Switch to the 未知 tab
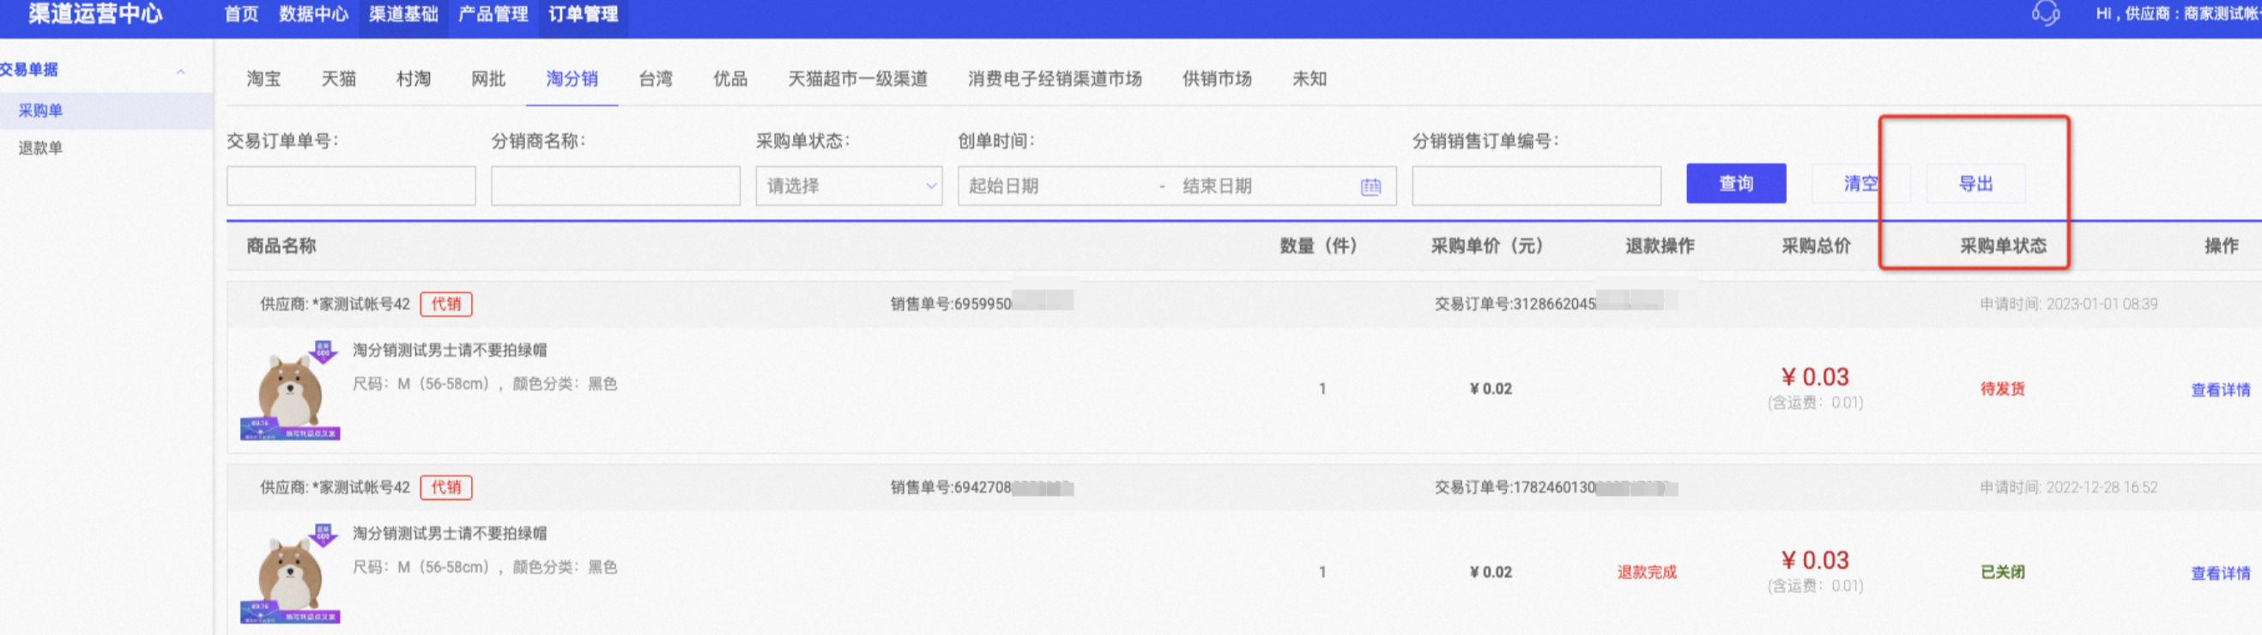 point(1309,79)
